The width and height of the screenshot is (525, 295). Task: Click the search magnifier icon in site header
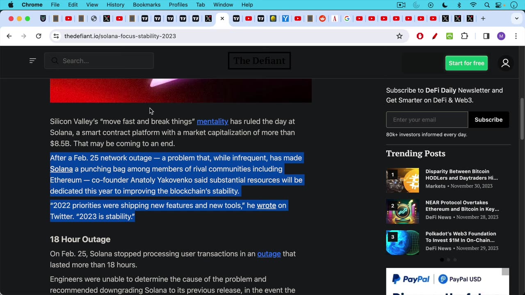pyautogui.click(x=55, y=61)
